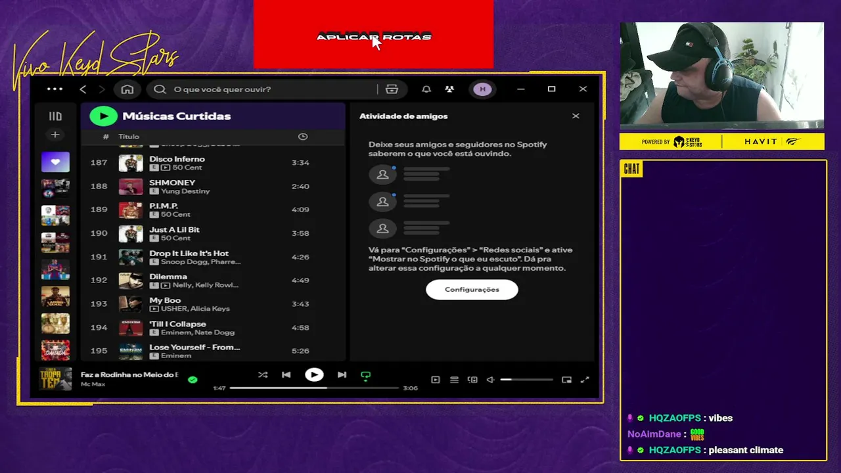Open the now playing album art
This screenshot has height=473, width=841.
point(55,379)
